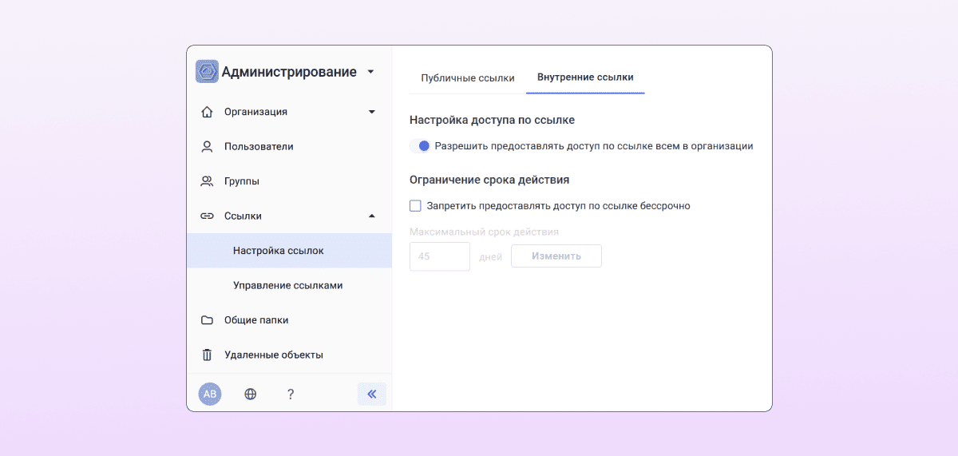
Task: Select the Внутренние ссылки tab
Action: (x=585, y=77)
